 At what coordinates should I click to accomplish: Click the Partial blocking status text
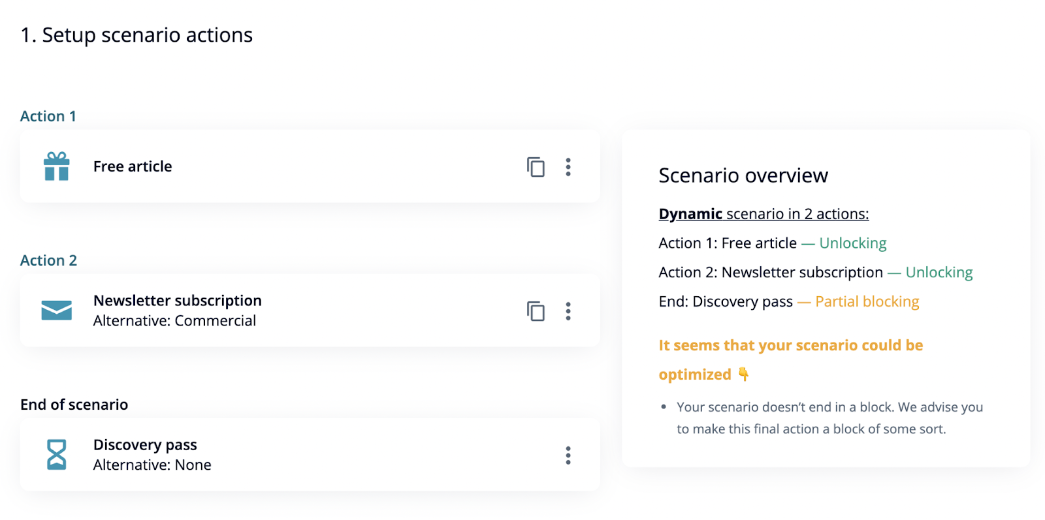tap(867, 301)
